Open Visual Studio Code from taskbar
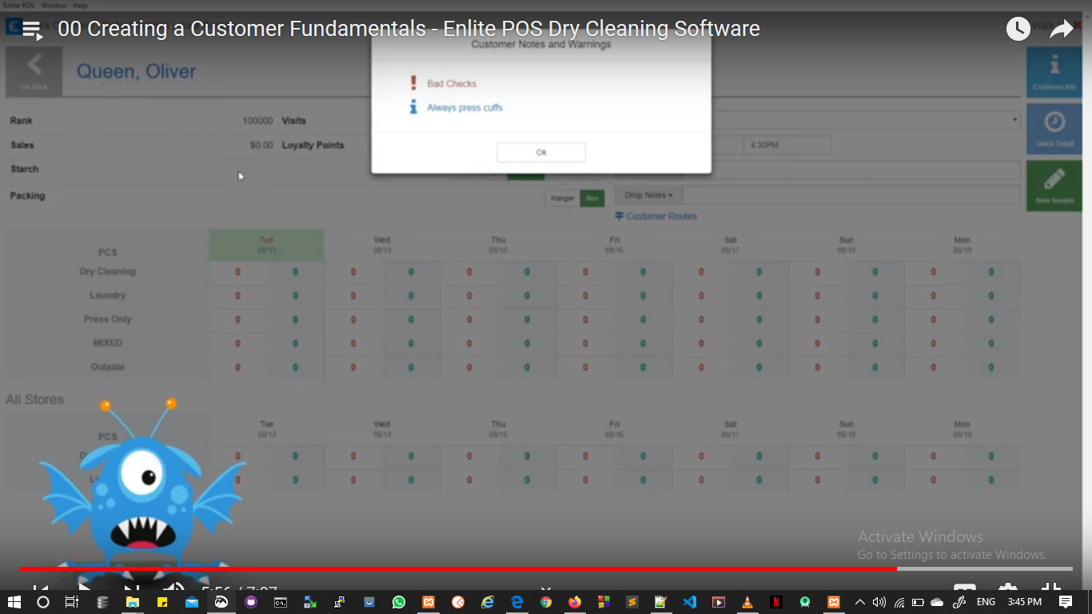Image resolution: width=1092 pixels, height=614 pixels. tap(690, 602)
